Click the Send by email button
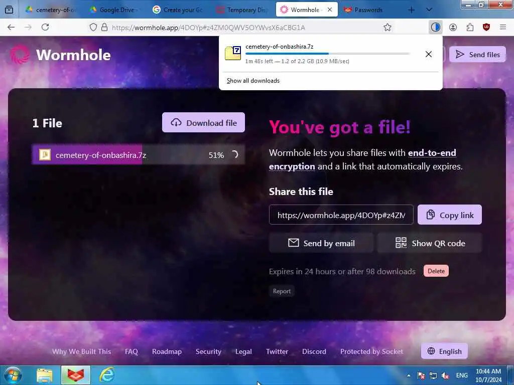This screenshot has height=385, width=514. (321, 243)
